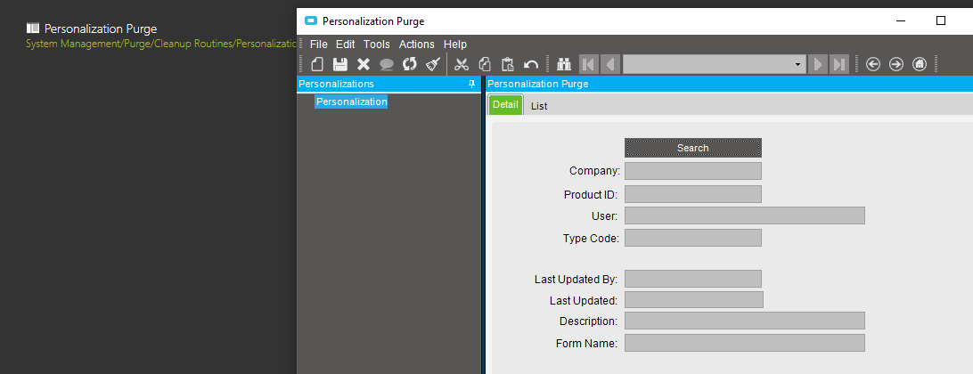Click Personalization Purge window title icon
This screenshot has height=374, width=973.
[x=311, y=21]
